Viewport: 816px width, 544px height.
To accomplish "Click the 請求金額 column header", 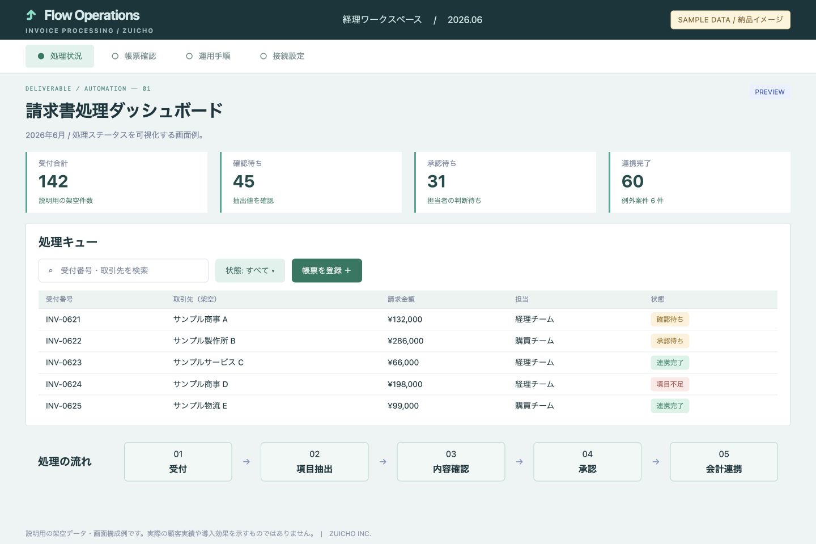I will (x=401, y=299).
